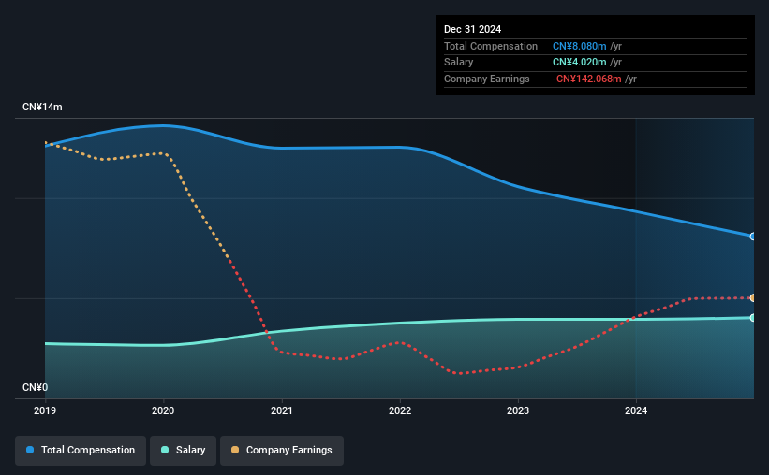Click the CN¥14m y-axis label
This screenshot has height=475, width=769.
point(42,107)
